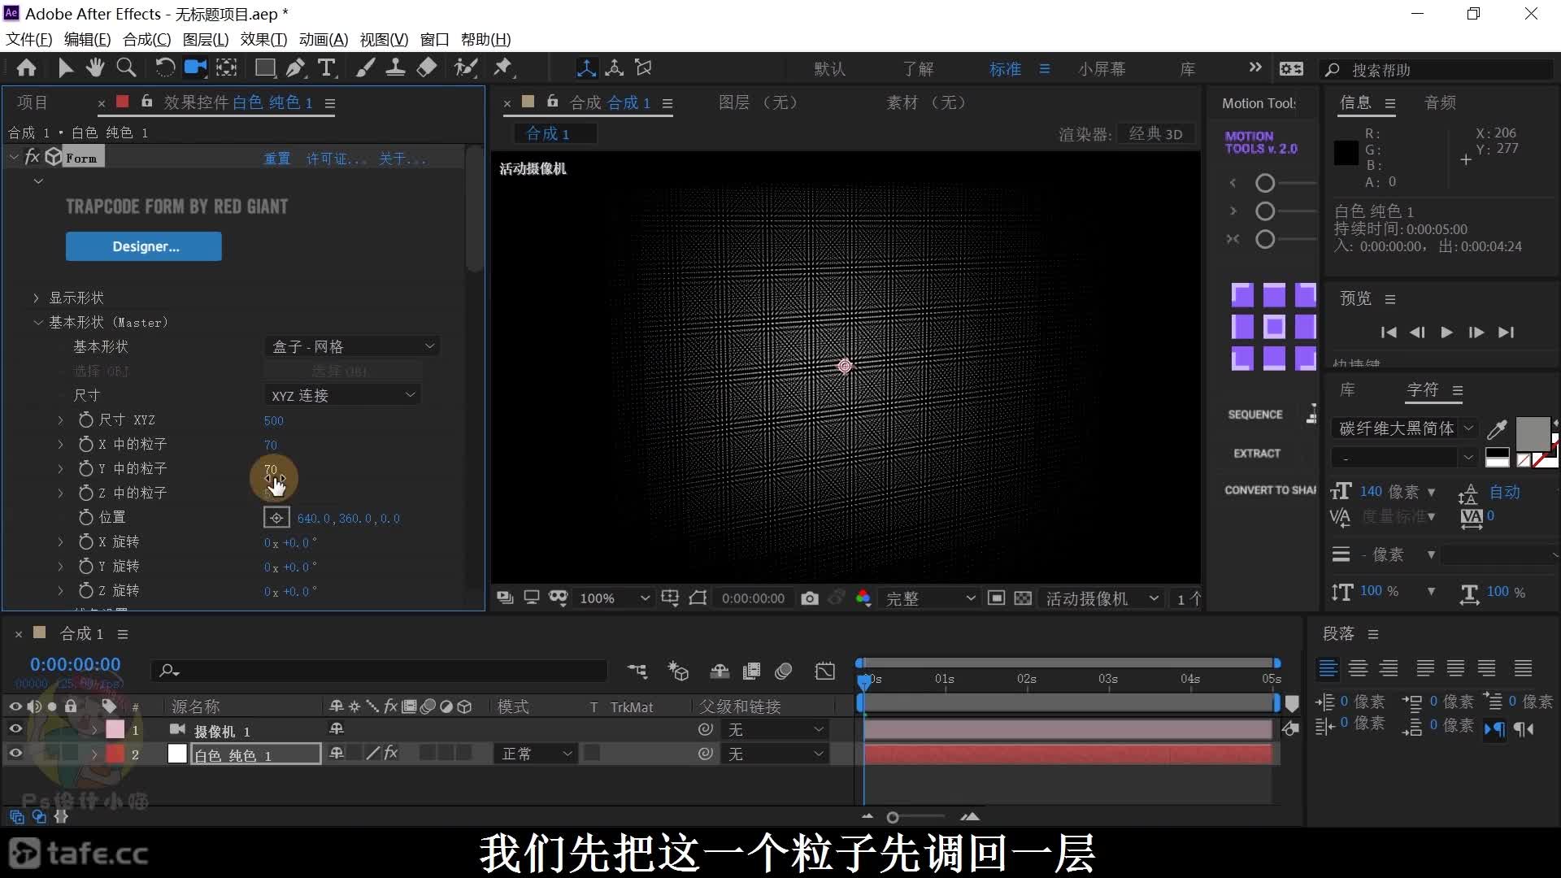Click the Home icon in toolbar

pos(26,68)
